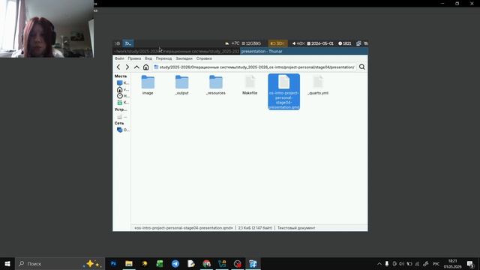Open the recent (clock) entry in the sidebar
Screen dimensions: 480x270
coord(123,96)
